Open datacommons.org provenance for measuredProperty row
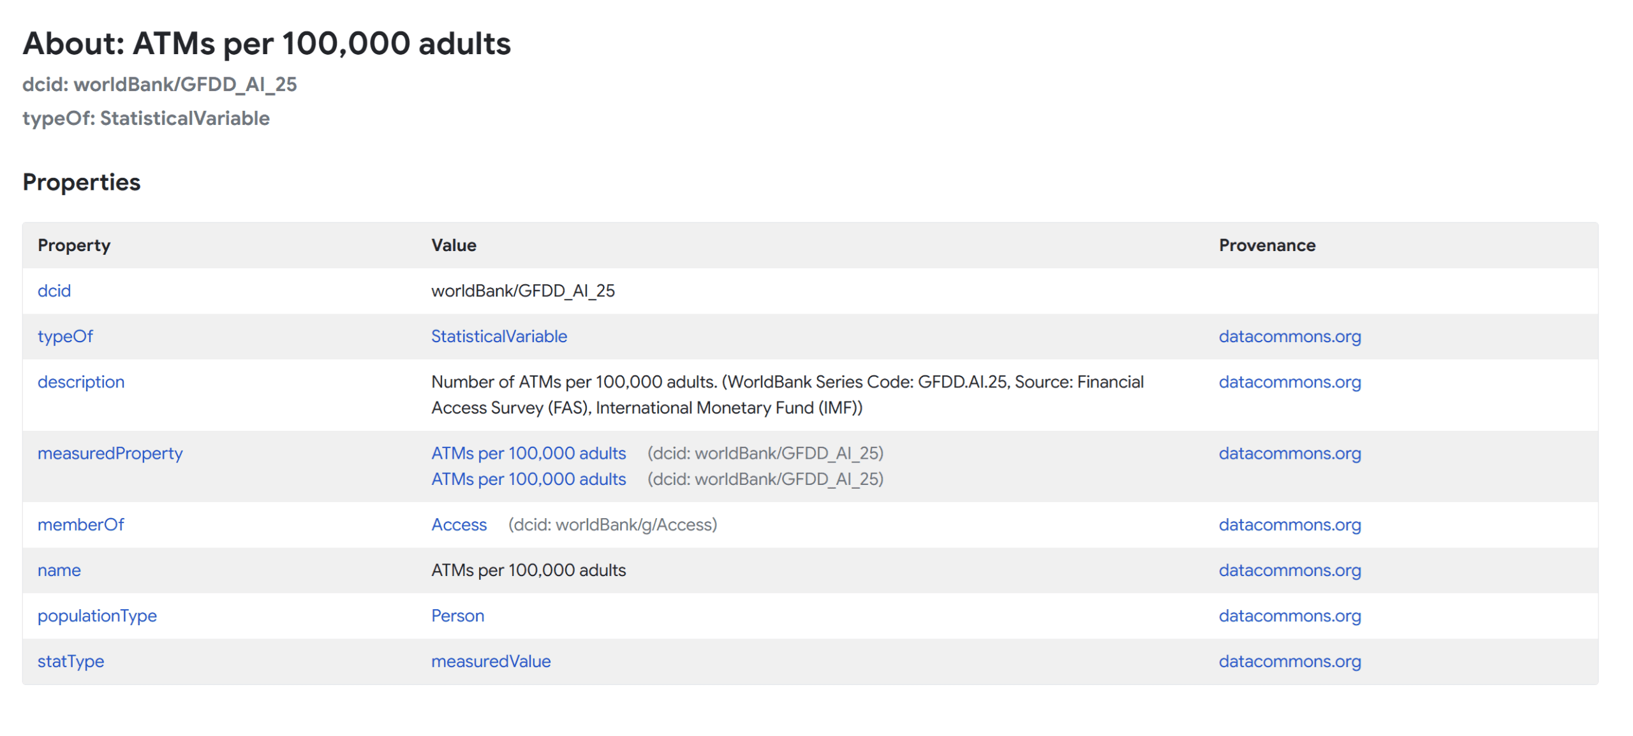The height and width of the screenshot is (736, 1633). (1289, 453)
